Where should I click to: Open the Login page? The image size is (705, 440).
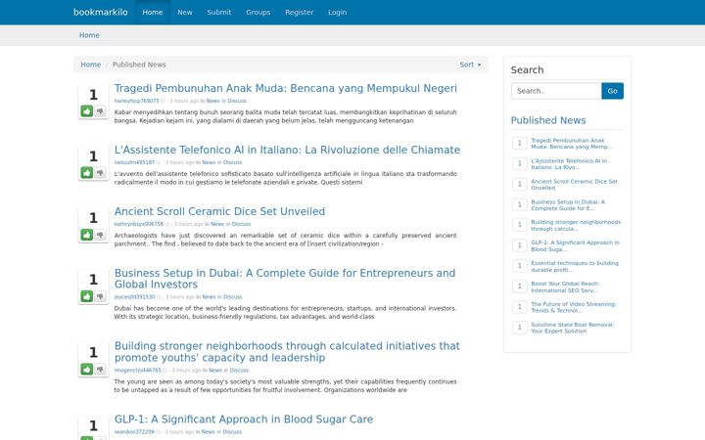tap(337, 12)
